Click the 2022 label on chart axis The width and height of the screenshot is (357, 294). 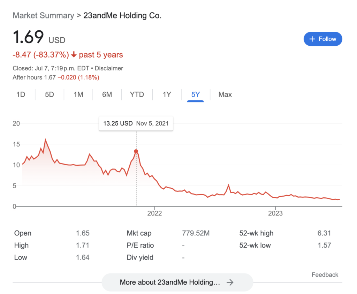154,213
